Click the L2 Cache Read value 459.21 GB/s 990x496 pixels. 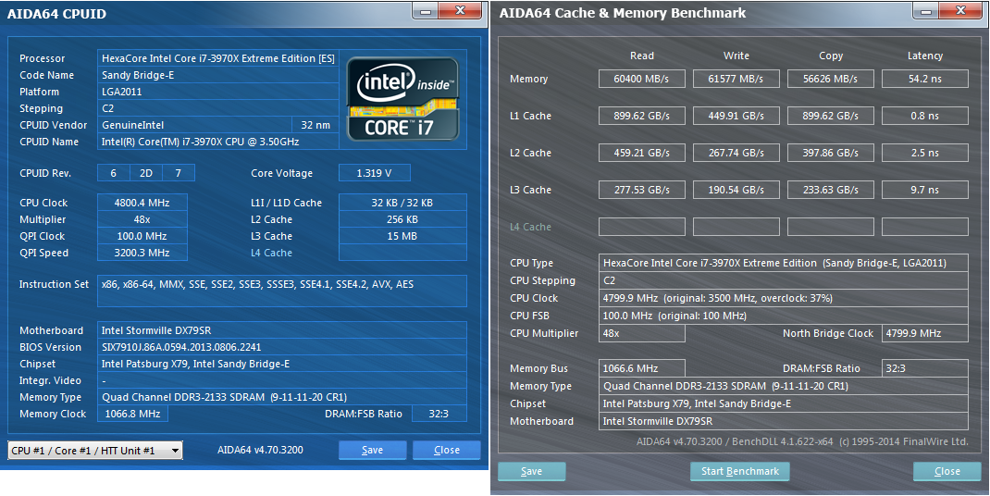pos(641,153)
